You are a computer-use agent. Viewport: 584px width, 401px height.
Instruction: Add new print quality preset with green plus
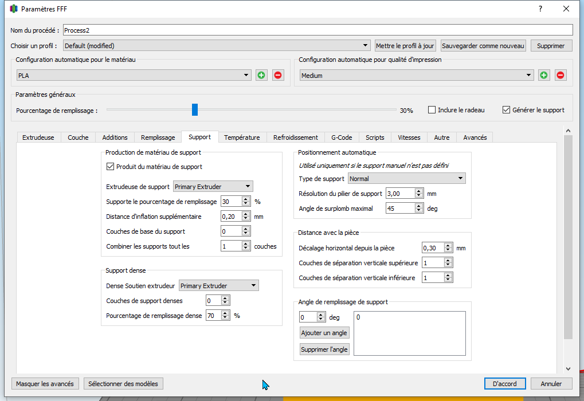(x=543, y=75)
